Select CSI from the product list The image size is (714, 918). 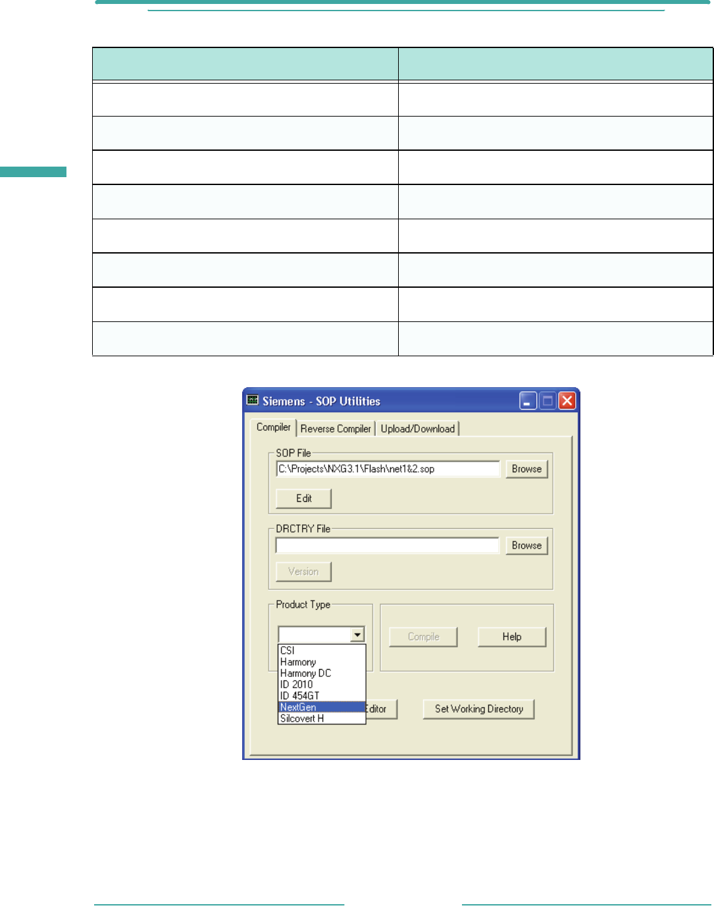click(322, 651)
